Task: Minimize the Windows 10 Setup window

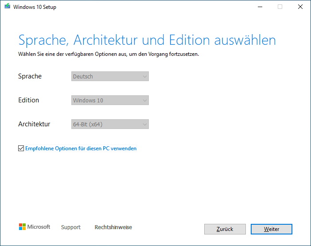Action: [x=260, y=7]
